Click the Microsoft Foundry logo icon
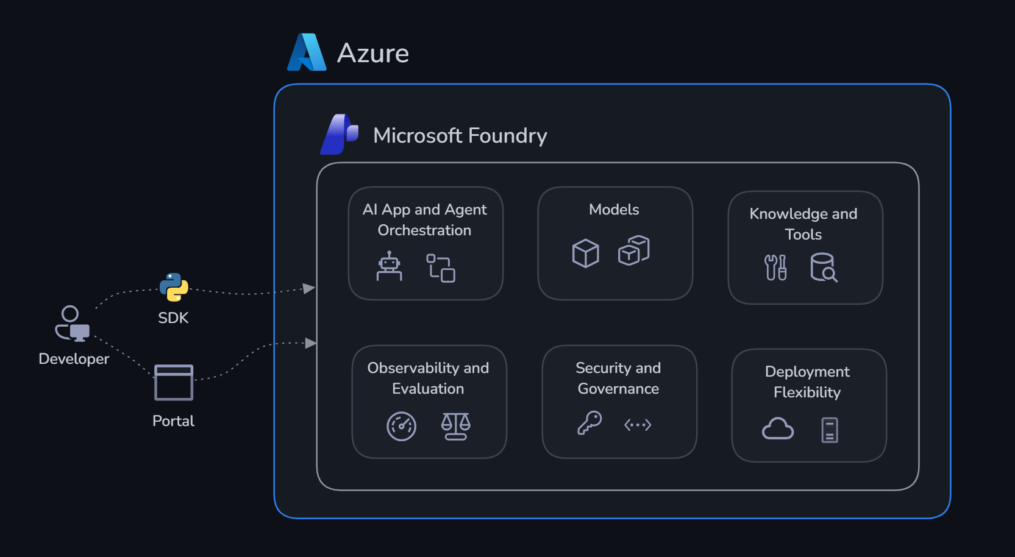This screenshot has width=1015, height=557. click(x=340, y=134)
